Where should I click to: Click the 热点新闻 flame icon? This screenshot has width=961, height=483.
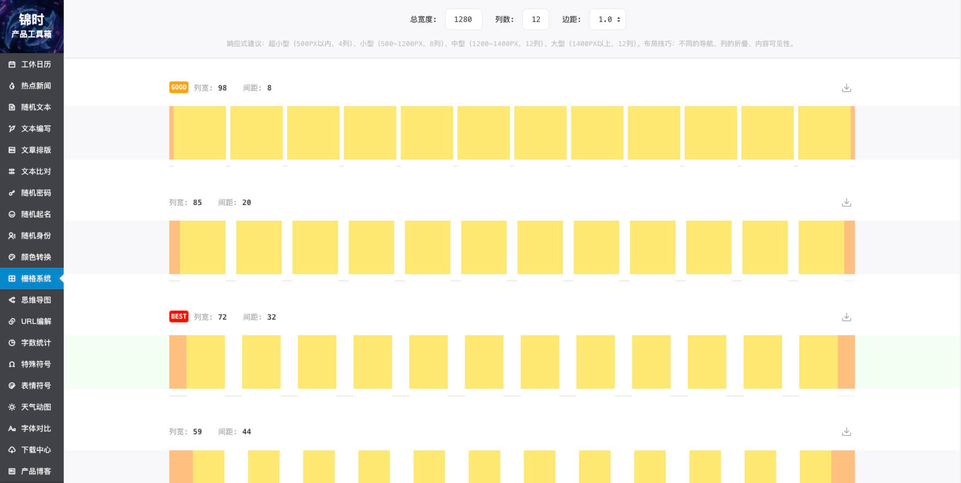pos(12,86)
